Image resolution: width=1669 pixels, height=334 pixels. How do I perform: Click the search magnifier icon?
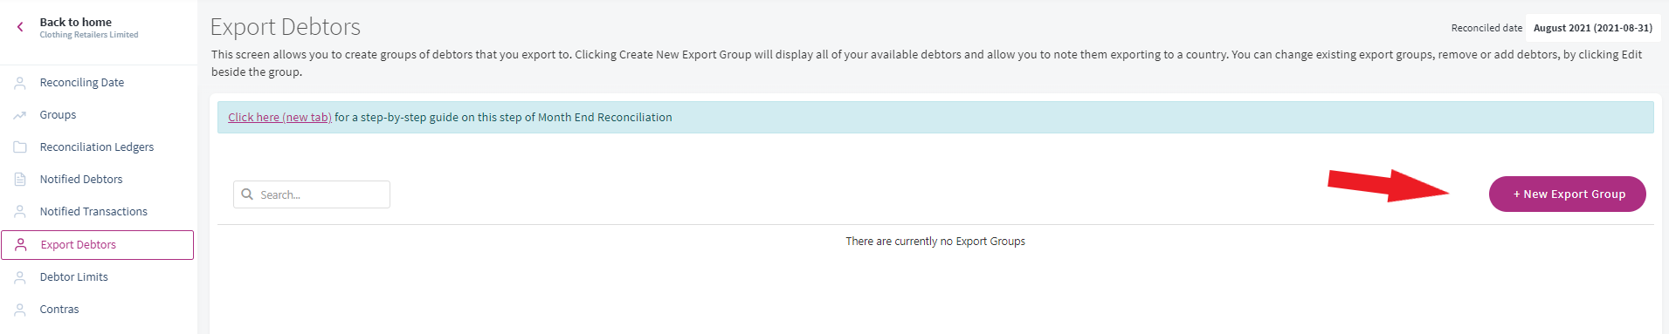247,194
